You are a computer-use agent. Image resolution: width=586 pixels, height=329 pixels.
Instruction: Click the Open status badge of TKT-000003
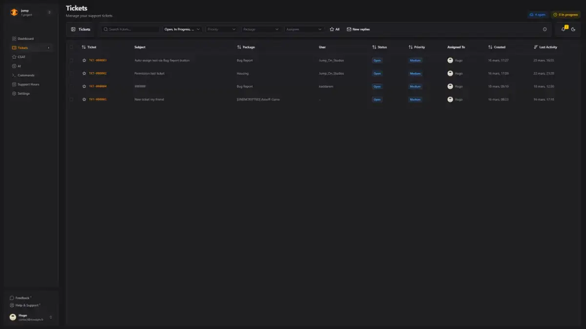click(377, 60)
